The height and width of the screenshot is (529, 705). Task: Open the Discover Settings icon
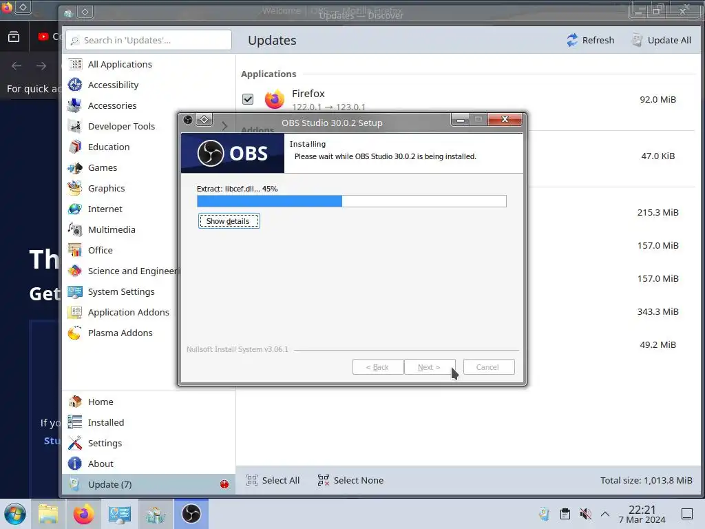click(x=75, y=443)
